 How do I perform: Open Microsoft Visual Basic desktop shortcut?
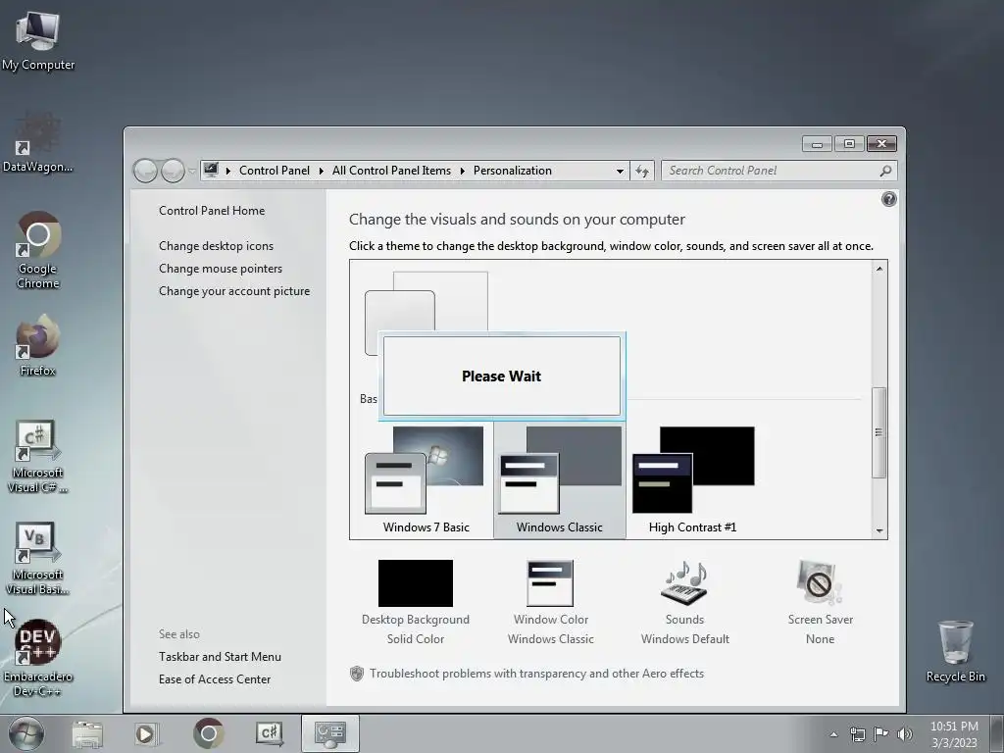38,558
